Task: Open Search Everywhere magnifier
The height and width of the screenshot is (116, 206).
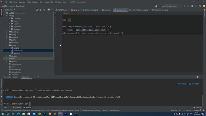Action: 200,6
